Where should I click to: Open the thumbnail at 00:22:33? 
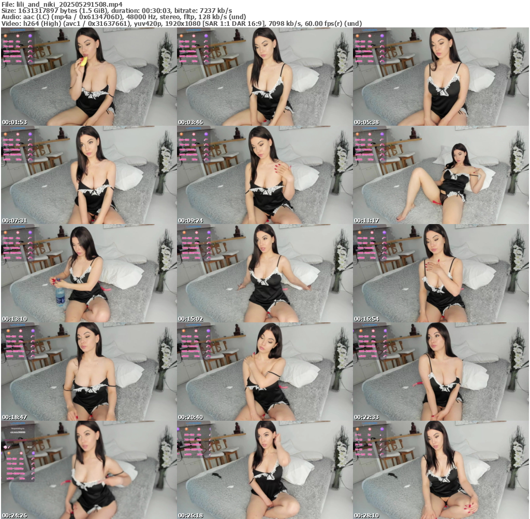(x=441, y=372)
